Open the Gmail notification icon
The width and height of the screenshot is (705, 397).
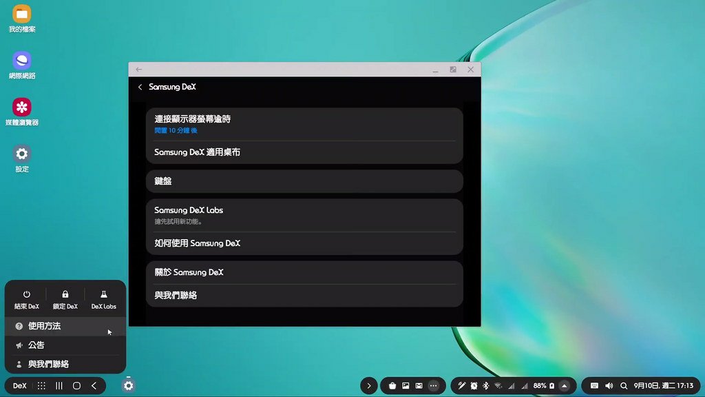419,386
